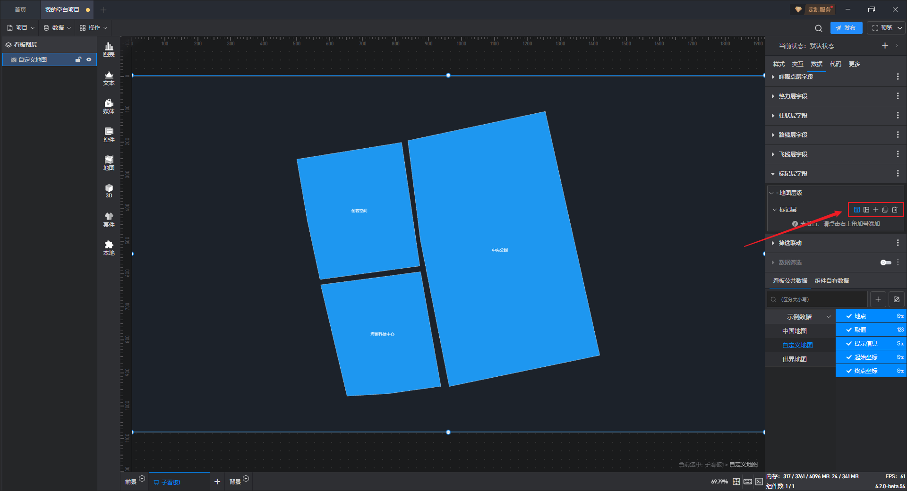
Task: Collapse the 地图层级 tree node
Action: pos(771,193)
